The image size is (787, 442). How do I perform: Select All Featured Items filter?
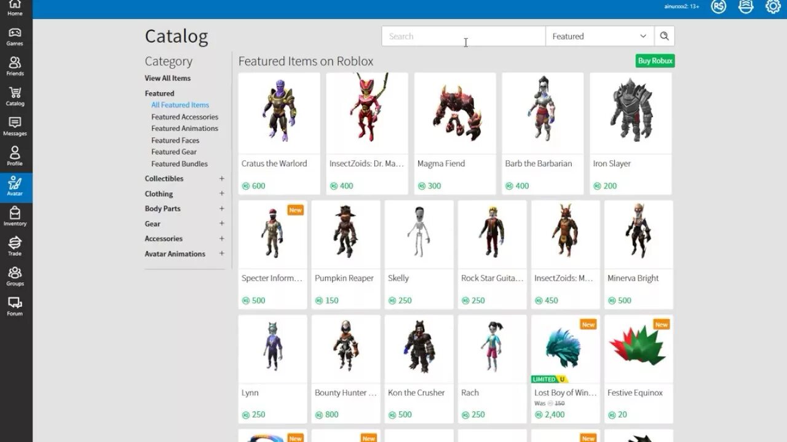[x=180, y=105]
